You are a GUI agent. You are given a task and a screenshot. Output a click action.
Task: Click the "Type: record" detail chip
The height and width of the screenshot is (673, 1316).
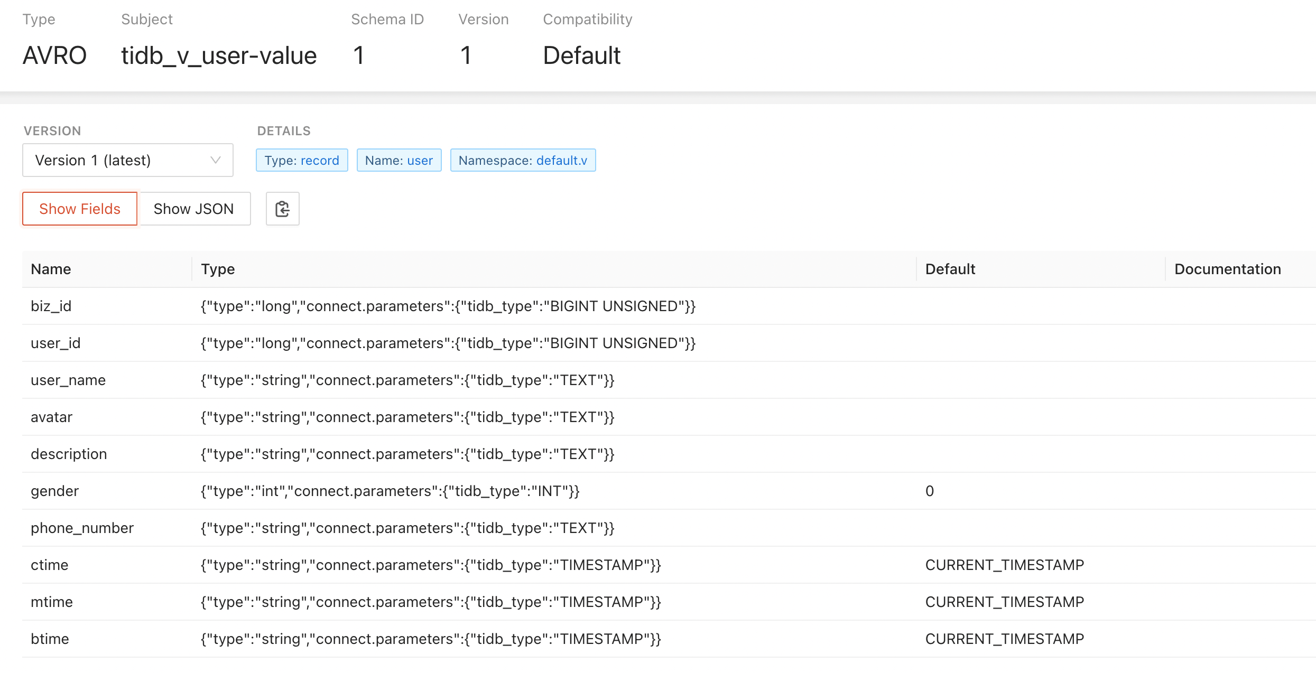(x=302, y=160)
